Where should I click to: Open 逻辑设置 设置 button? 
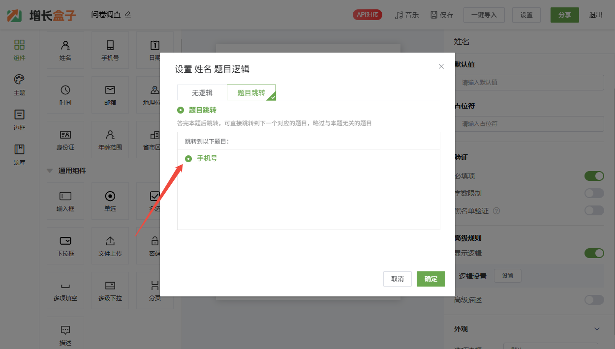(x=508, y=276)
